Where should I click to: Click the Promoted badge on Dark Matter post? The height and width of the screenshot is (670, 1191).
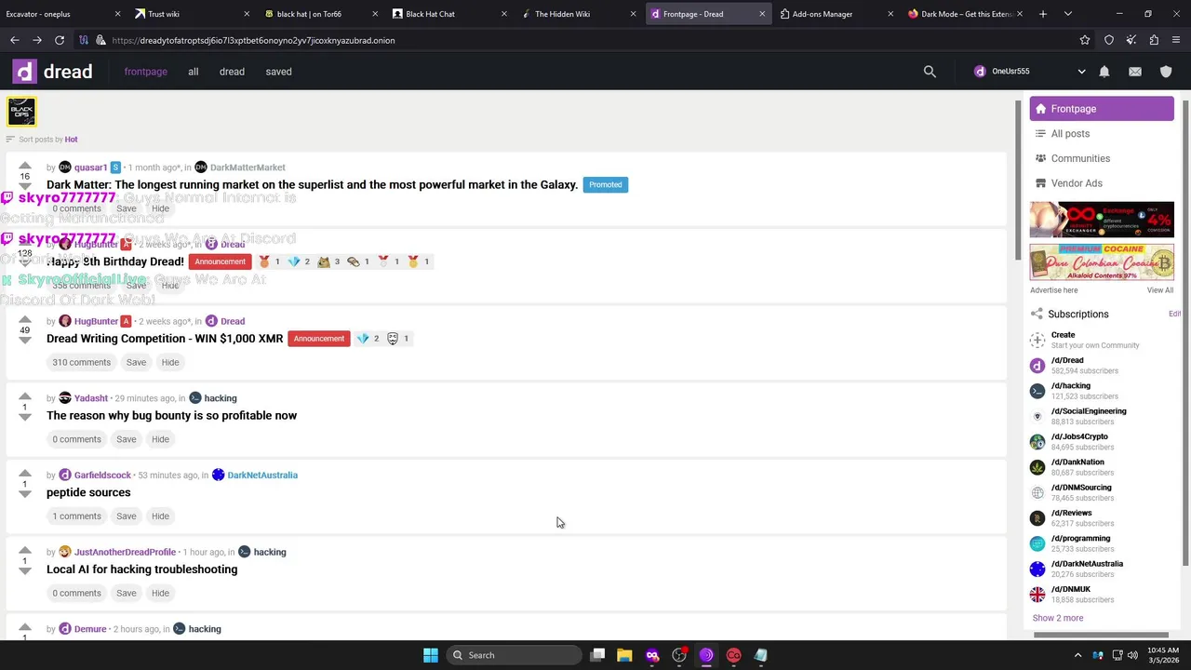click(605, 185)
